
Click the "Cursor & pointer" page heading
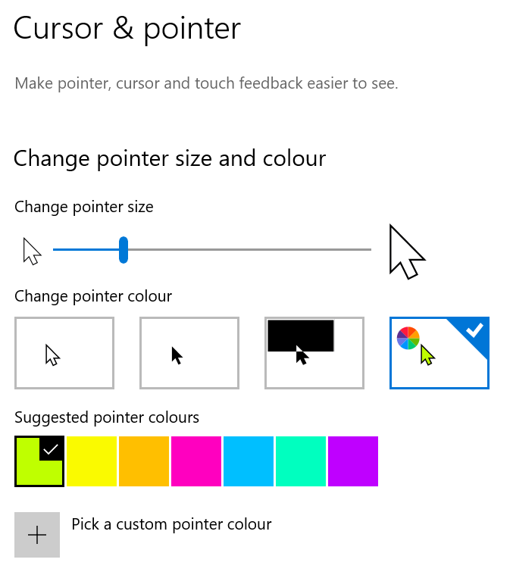127,29
